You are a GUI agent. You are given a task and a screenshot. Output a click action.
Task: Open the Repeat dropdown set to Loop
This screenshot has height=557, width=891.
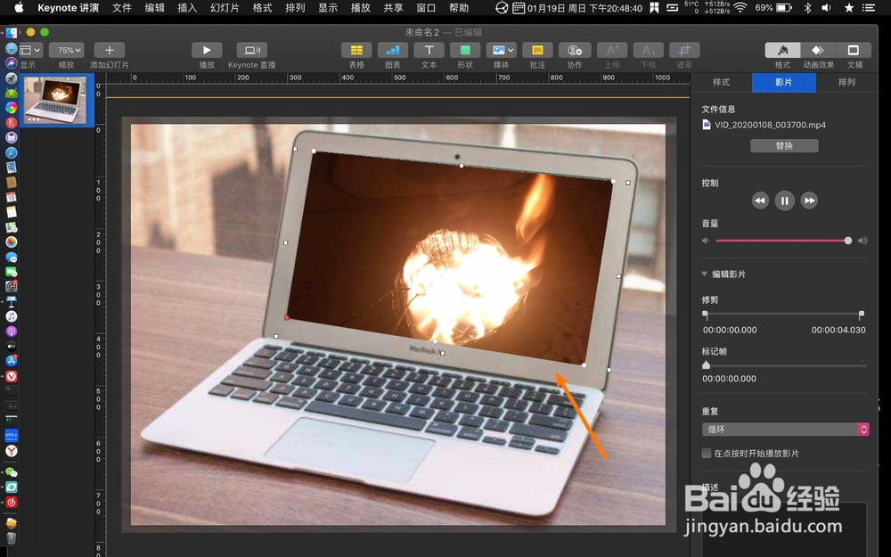(785, 430)
